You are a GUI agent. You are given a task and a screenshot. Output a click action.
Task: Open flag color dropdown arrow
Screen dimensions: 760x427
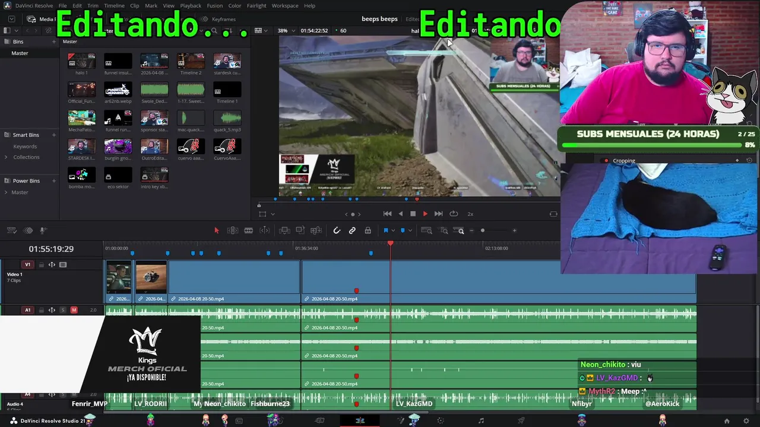[x=392, y=231]
